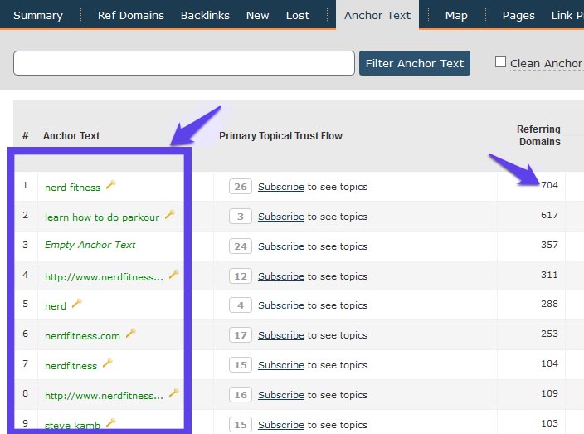Screen dimensions: 584x434
Task: Open the http://www.nerdfitness... anchor in row 8
Action: pyautogui.click(x=104, y=396)
